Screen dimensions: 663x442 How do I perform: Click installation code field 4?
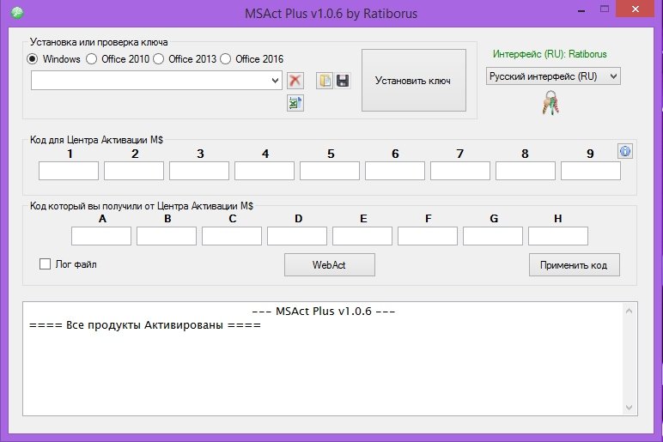click(265, 171)
